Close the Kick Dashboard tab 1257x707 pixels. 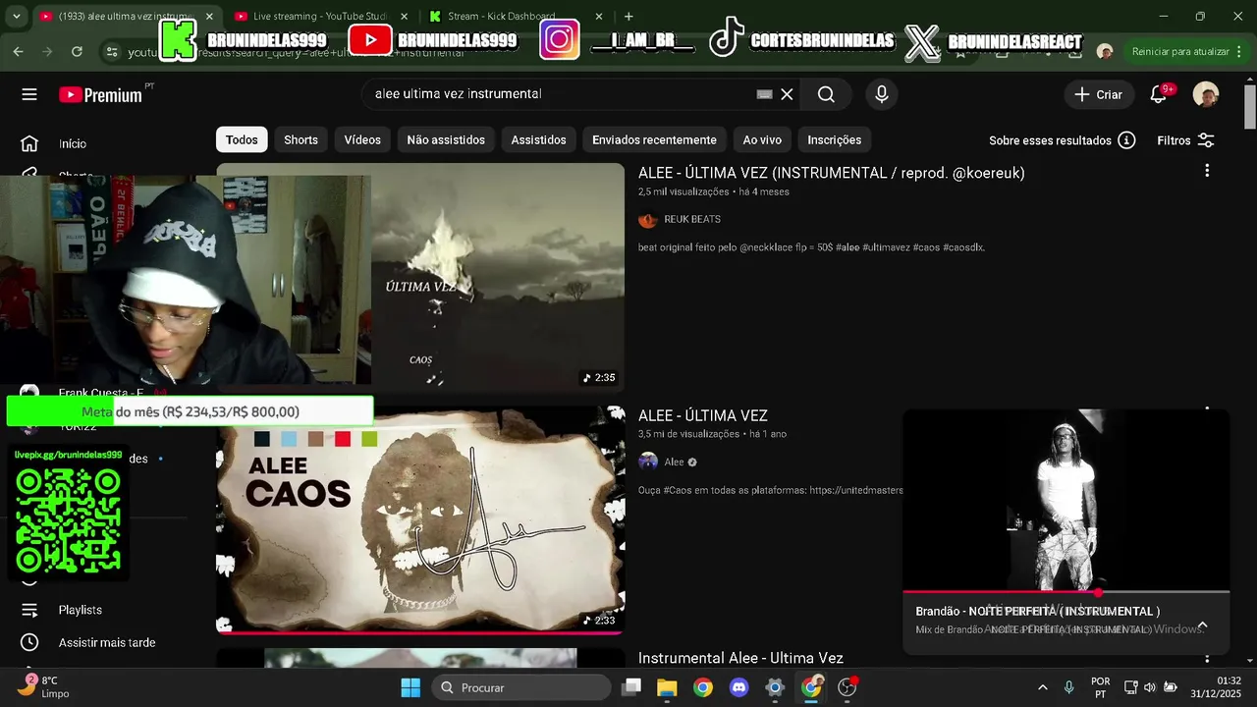coord(599,16)
